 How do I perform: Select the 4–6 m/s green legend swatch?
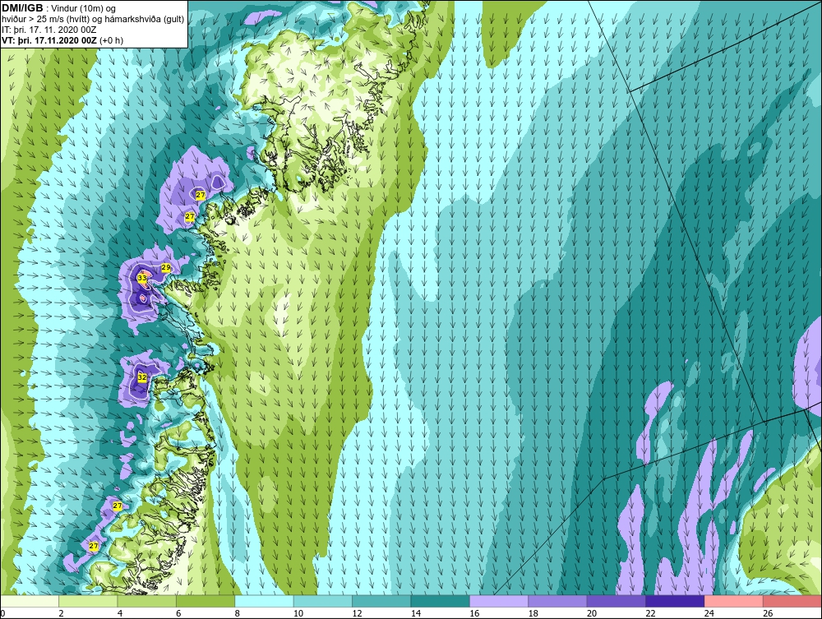pos(147,601)
